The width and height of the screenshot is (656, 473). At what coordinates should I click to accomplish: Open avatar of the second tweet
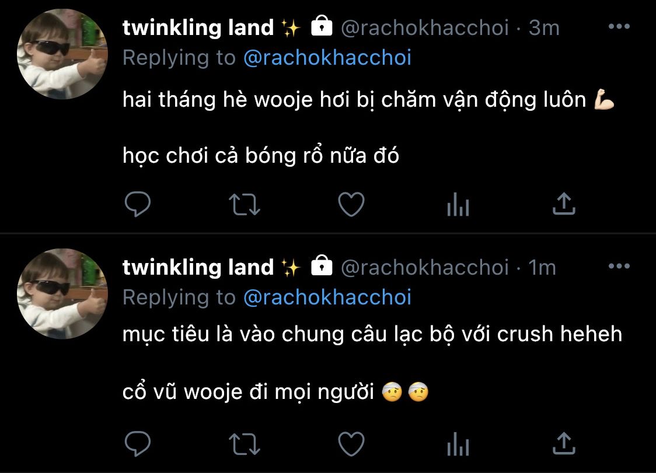62,293
